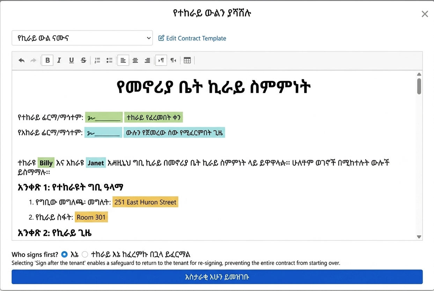Click the document title heading
The height and width of the screenshot is (291, 434).
213,87
